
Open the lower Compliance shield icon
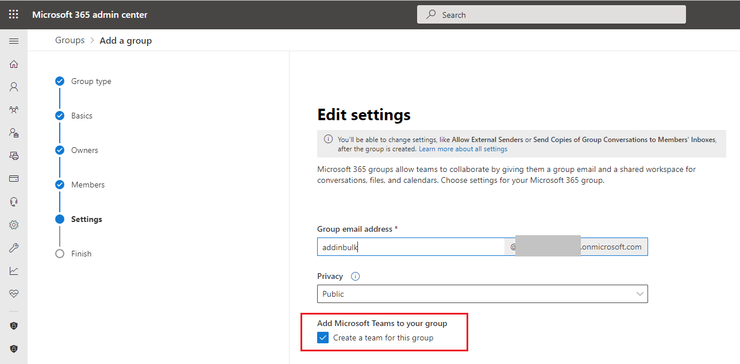[x=14, y=348]
